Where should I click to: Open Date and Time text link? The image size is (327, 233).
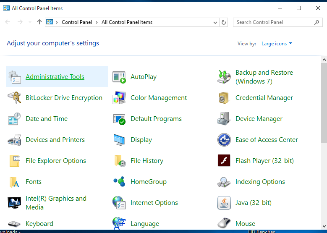click(x=47, y=119)
